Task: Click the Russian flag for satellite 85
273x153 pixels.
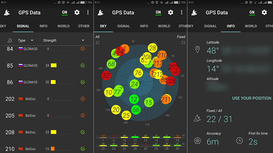Action: click(21, 65)
